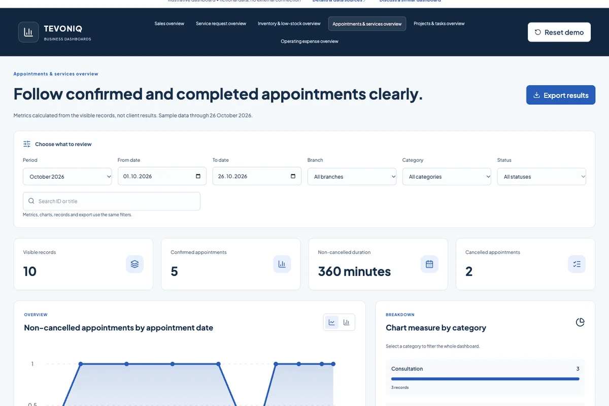The width and height of the screenshot is (609, 406).
Task: Click the checklist icon on Cancelled appointments card
Action: click(x=577, y=264)
